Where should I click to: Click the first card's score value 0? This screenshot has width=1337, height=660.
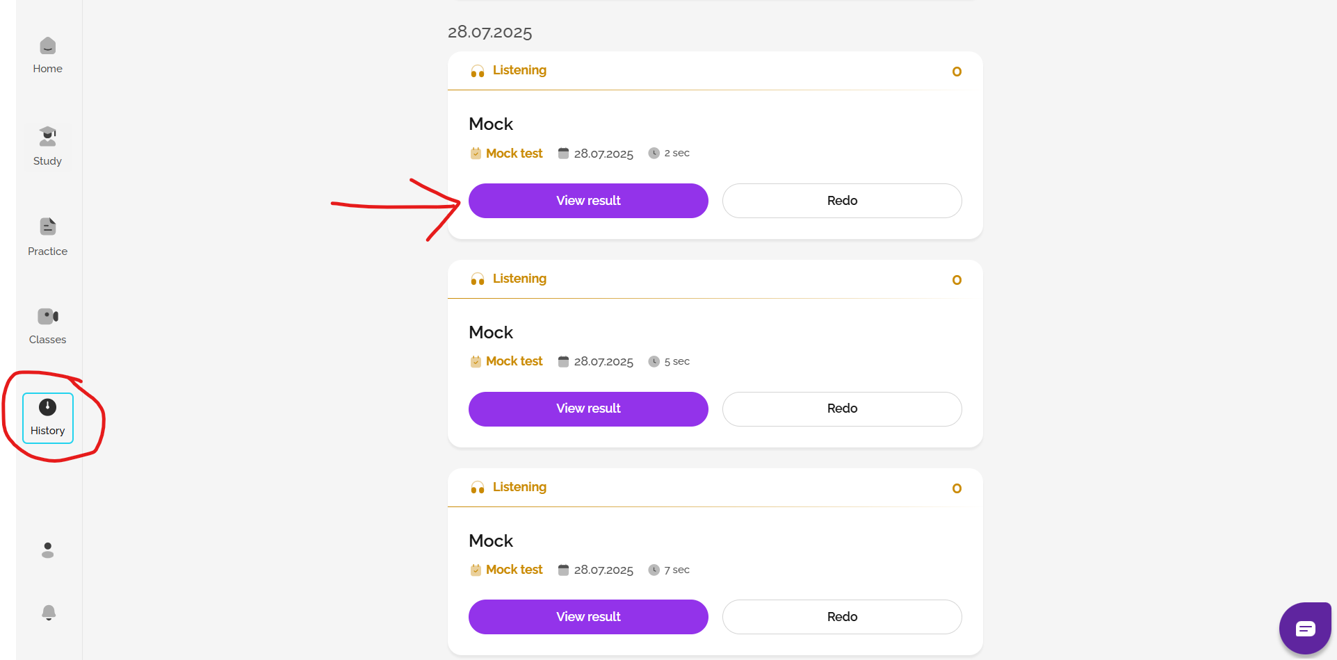click(957, 72)
